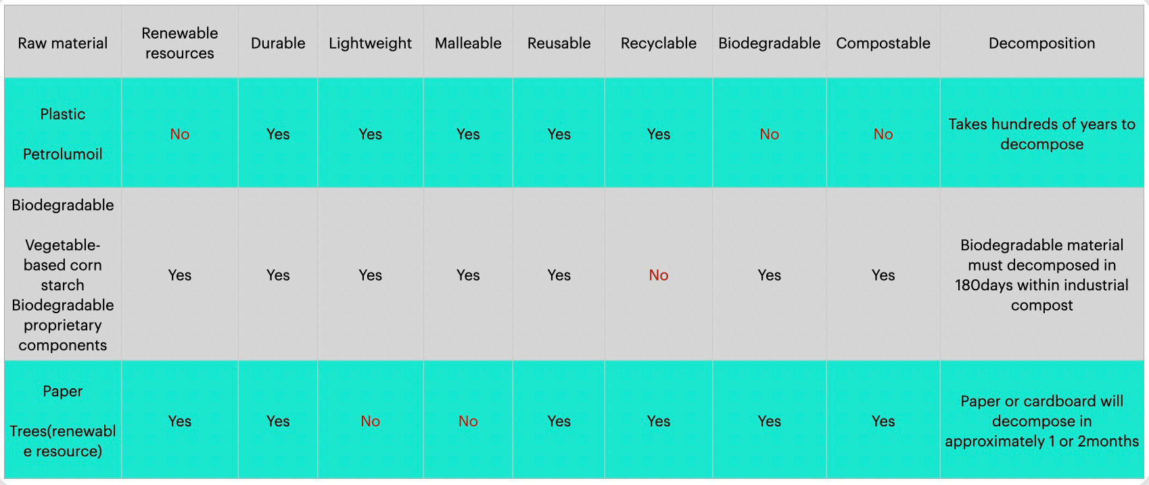Select red No under Renewable resources for Plastic
1149x485 pixels.
coord(180,134)
